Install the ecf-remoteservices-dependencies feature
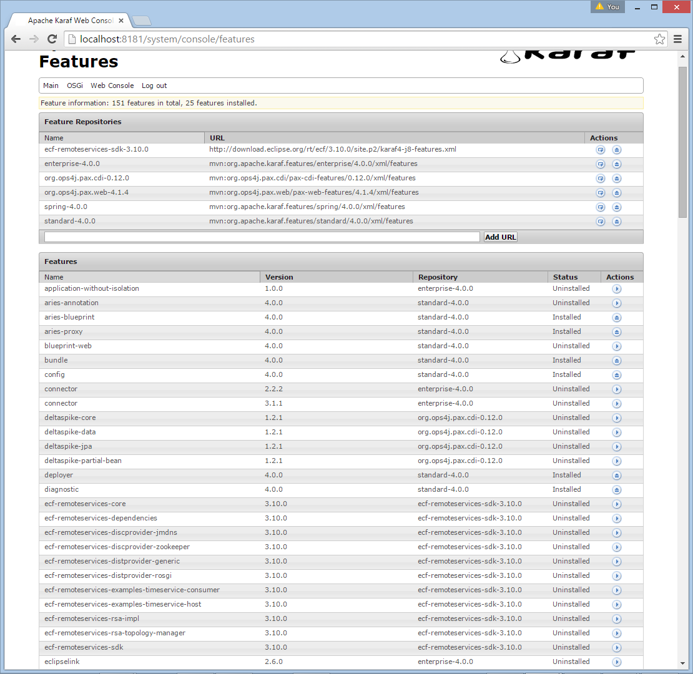 617,519
